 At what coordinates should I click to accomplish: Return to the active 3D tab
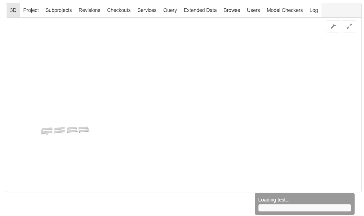13,10
